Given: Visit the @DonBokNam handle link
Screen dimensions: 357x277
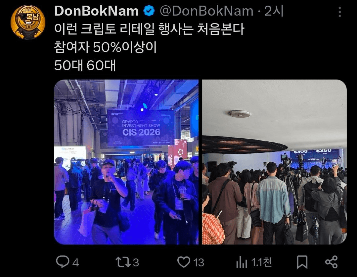Looking at the screenshot, I should tap(206, 11).
